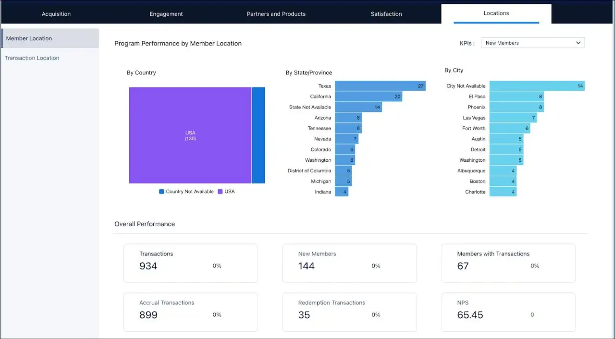Click the Nevada bar with value 7

tap(346, 139)
